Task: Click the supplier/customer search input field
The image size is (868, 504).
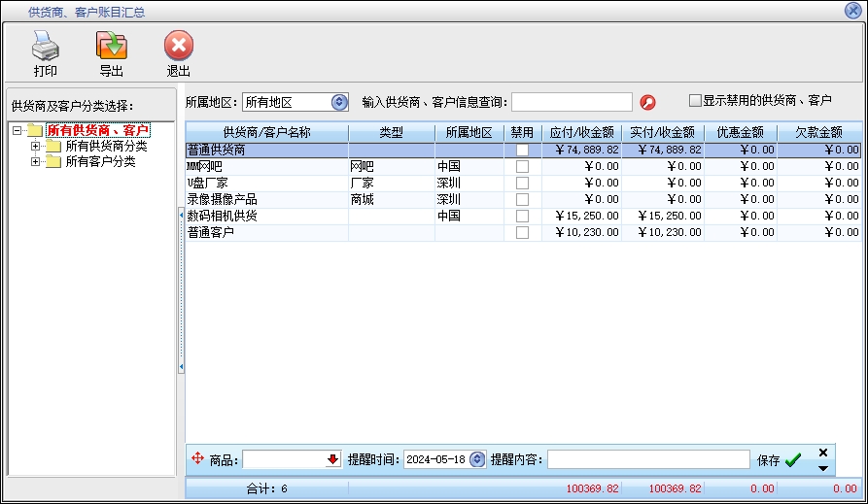Action: (x=572, y=102)
